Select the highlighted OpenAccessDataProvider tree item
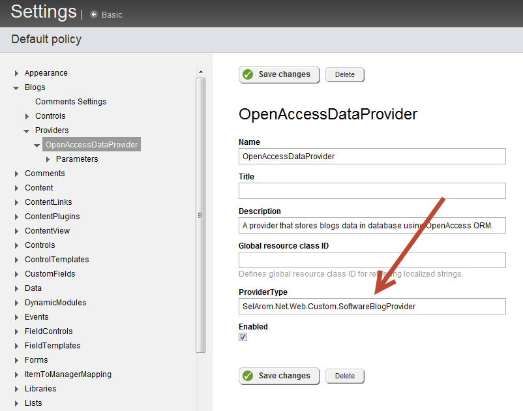523x411 pixels. tap(91, 145)
